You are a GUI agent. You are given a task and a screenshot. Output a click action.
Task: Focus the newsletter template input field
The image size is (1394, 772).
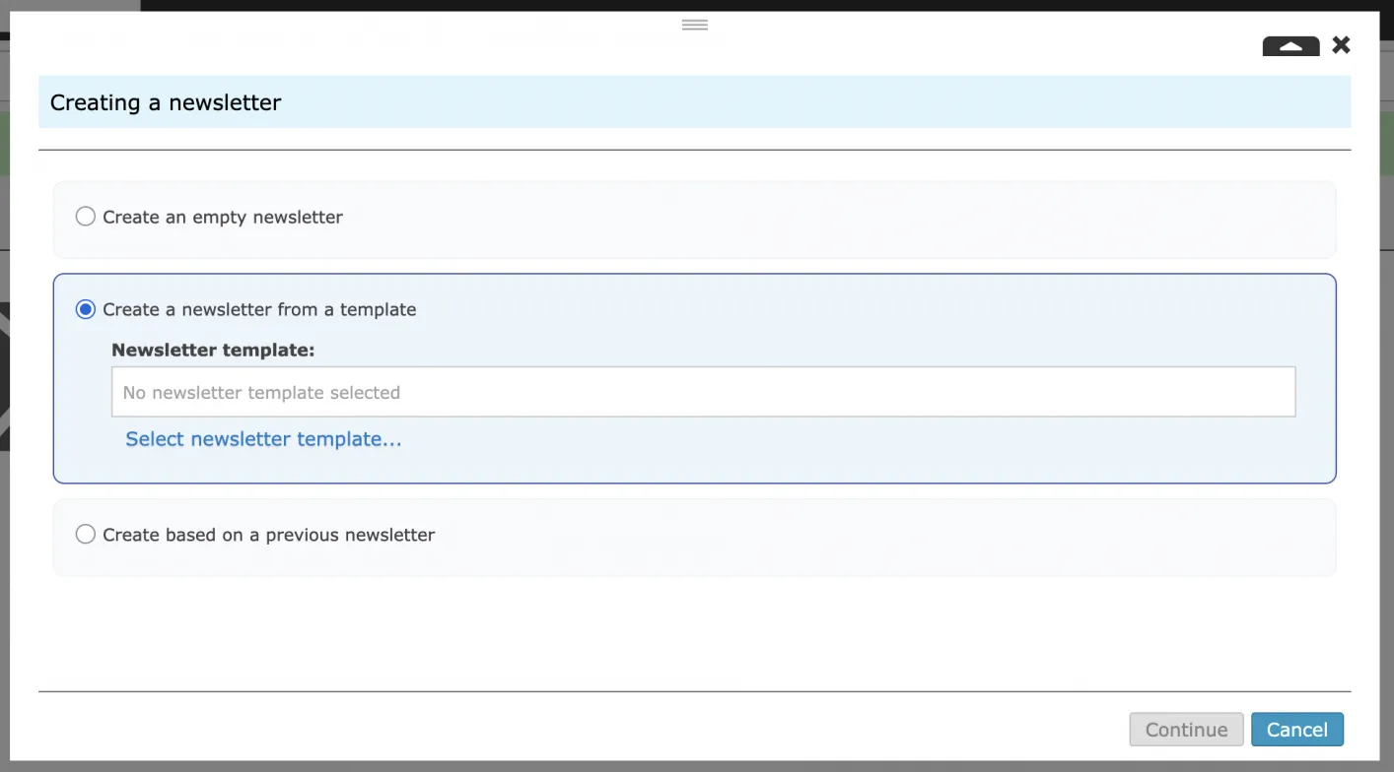703,391
